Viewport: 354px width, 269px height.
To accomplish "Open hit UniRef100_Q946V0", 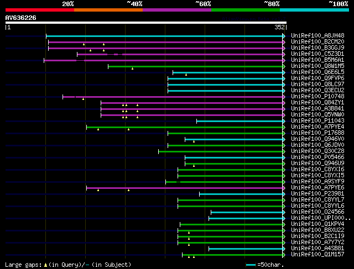I will pyautogui.click(x=317, y=139).
